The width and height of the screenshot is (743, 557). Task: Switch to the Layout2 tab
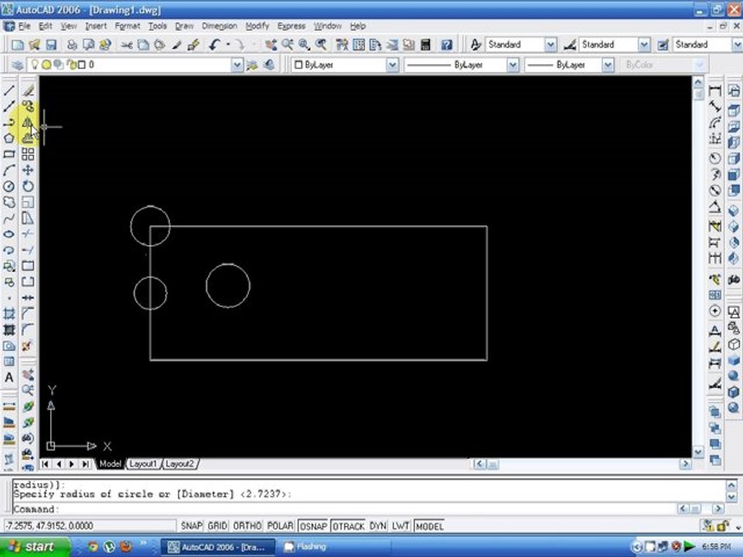(180, 463)
